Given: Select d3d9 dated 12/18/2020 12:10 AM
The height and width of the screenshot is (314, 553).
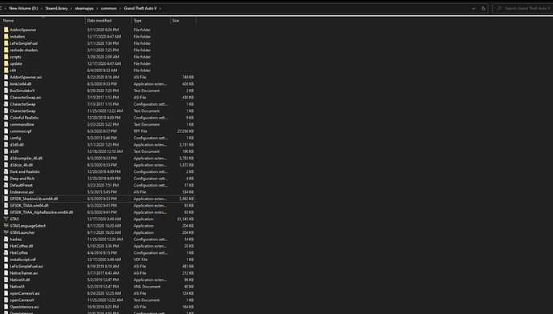Looking at the screenshot, I should 14,151.
